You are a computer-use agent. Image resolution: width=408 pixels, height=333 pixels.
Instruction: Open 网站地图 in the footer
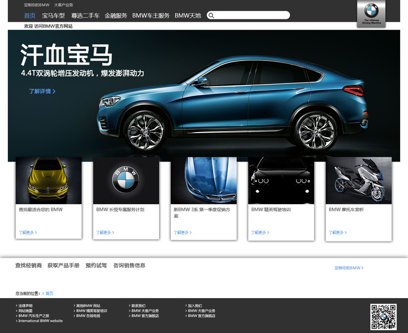(x=25, y=311)
